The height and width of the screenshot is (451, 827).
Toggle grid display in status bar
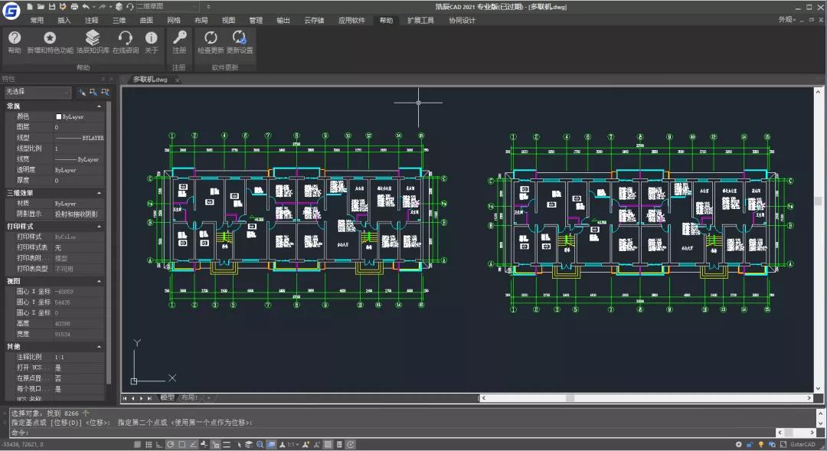pos(149,445)
